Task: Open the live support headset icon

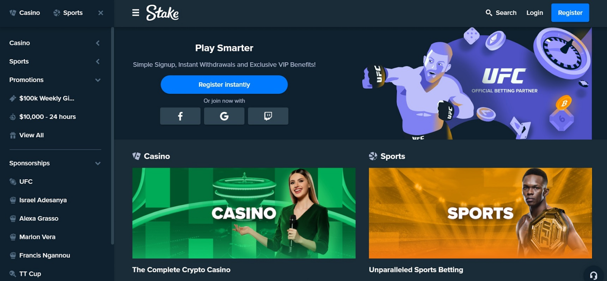Action: tap(594, 275)
